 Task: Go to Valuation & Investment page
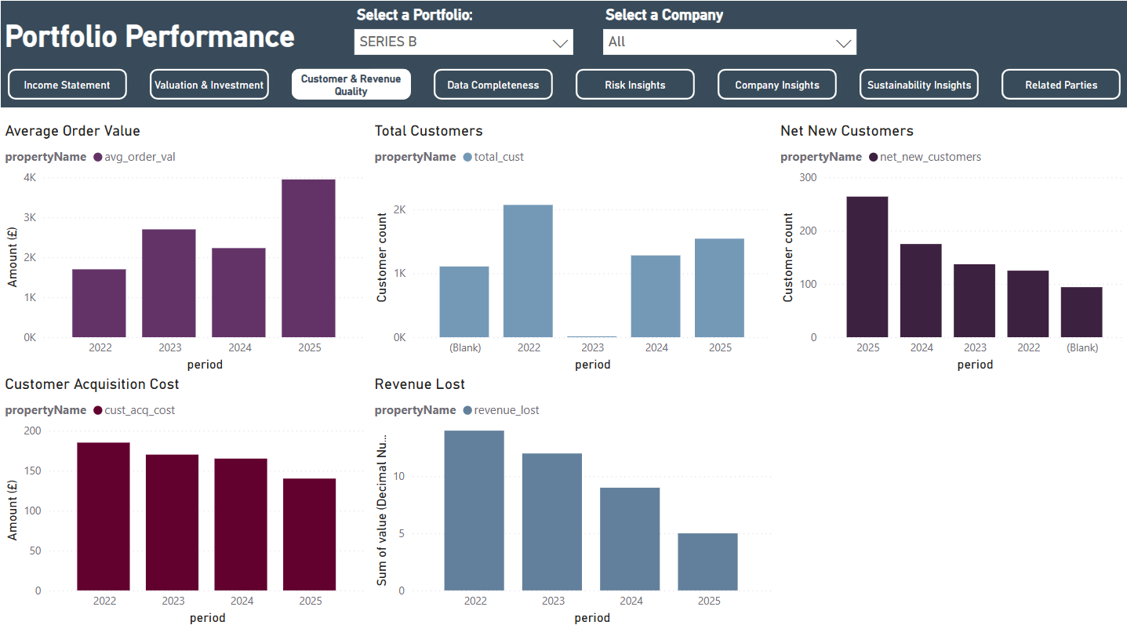click(x=209, y=85)
